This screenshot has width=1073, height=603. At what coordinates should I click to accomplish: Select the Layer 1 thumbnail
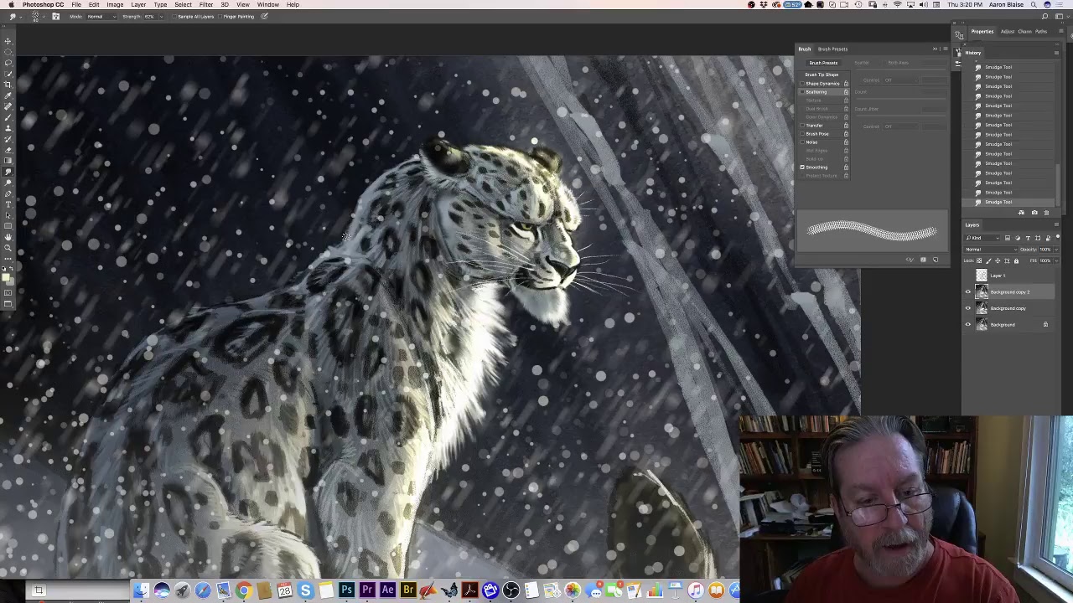[982, 275]
